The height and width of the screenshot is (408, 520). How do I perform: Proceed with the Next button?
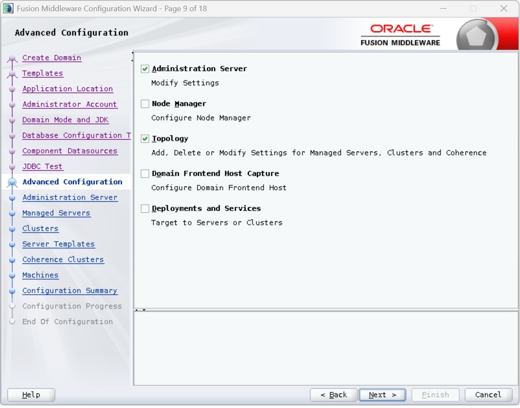[382, 395]
